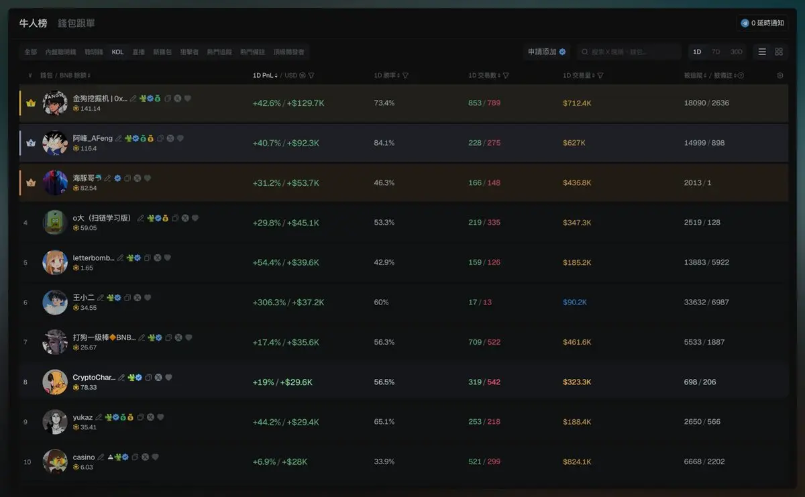
Task: Edit note pencil for 打狗一级棒 wallet
Action: point(142,337)
